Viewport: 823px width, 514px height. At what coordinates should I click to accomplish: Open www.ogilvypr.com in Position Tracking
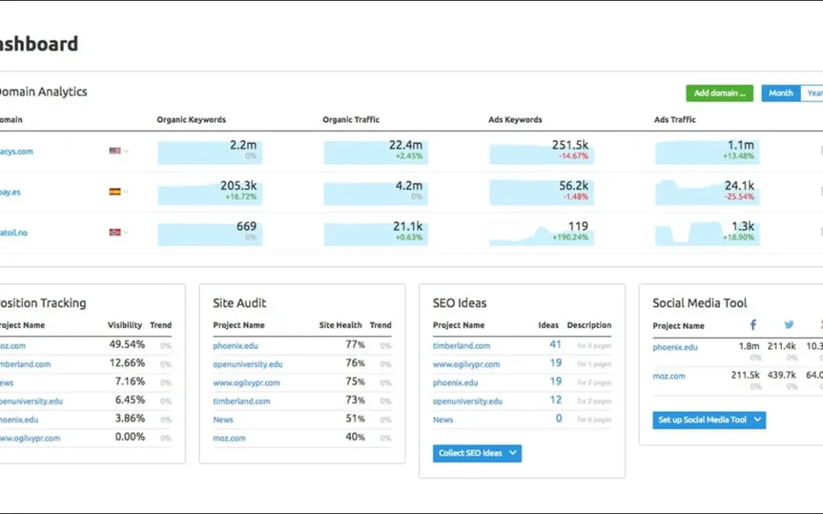tap(30, 438)
